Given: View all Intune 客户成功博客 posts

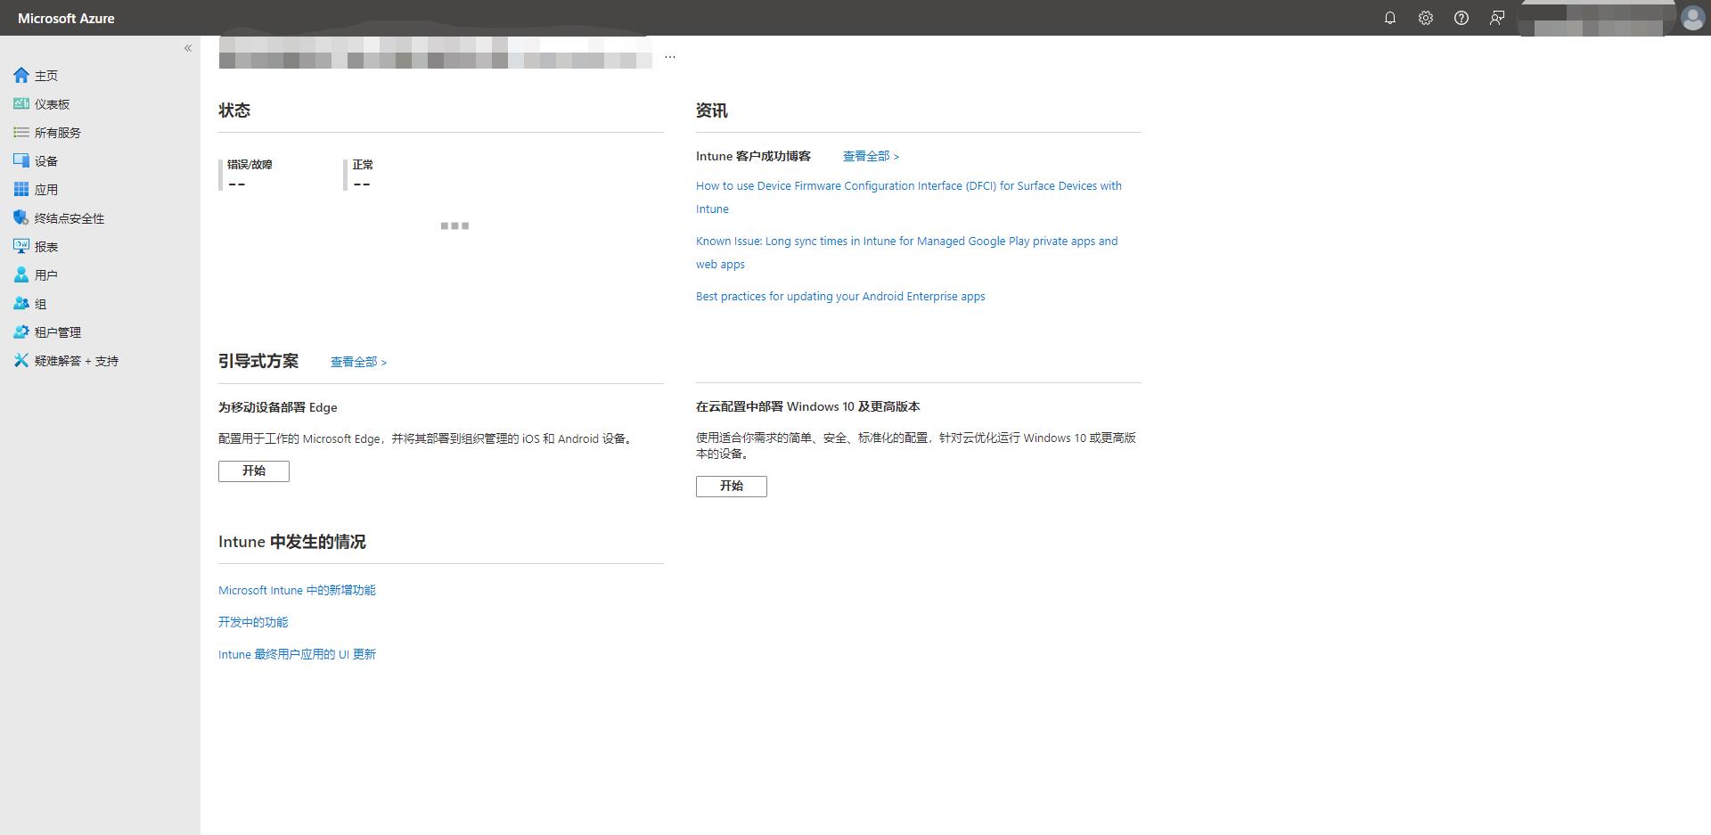Looking at the screenshot, I should coord(871,156).
